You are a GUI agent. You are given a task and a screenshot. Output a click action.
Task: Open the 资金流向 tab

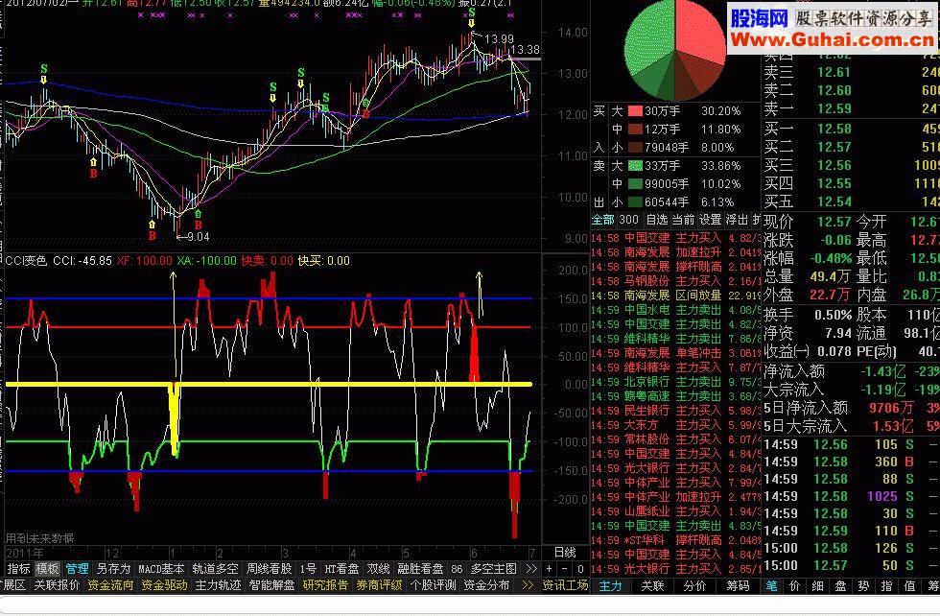110,584
